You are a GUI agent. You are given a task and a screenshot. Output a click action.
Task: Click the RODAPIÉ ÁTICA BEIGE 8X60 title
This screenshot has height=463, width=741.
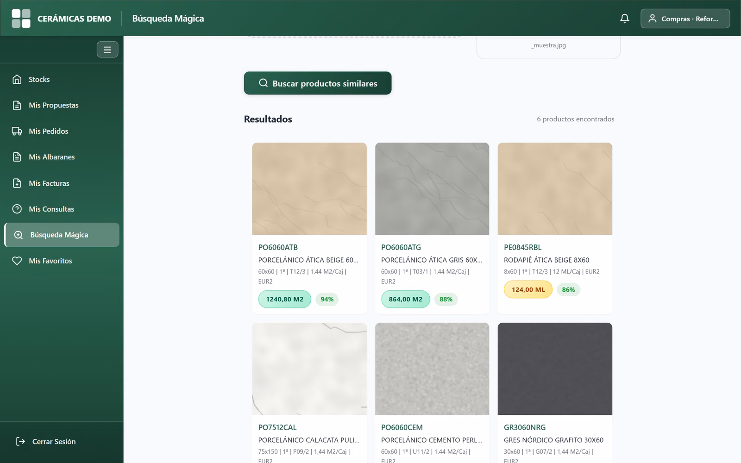[x=546, y=260]
